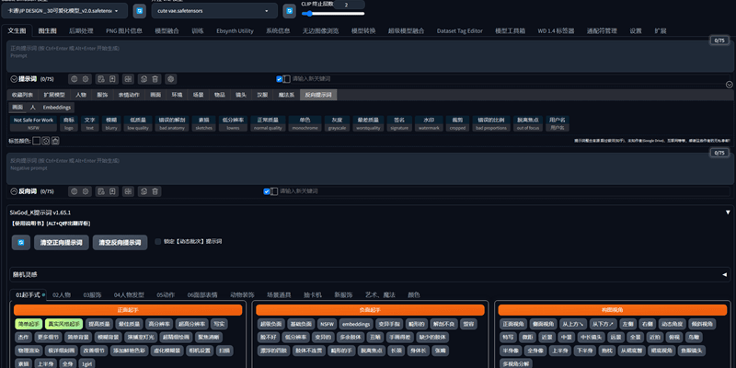The height and width of the screenshot is (368, 736).
Task: Open the PNG 图片信息 tab
Action: point(124,31)
